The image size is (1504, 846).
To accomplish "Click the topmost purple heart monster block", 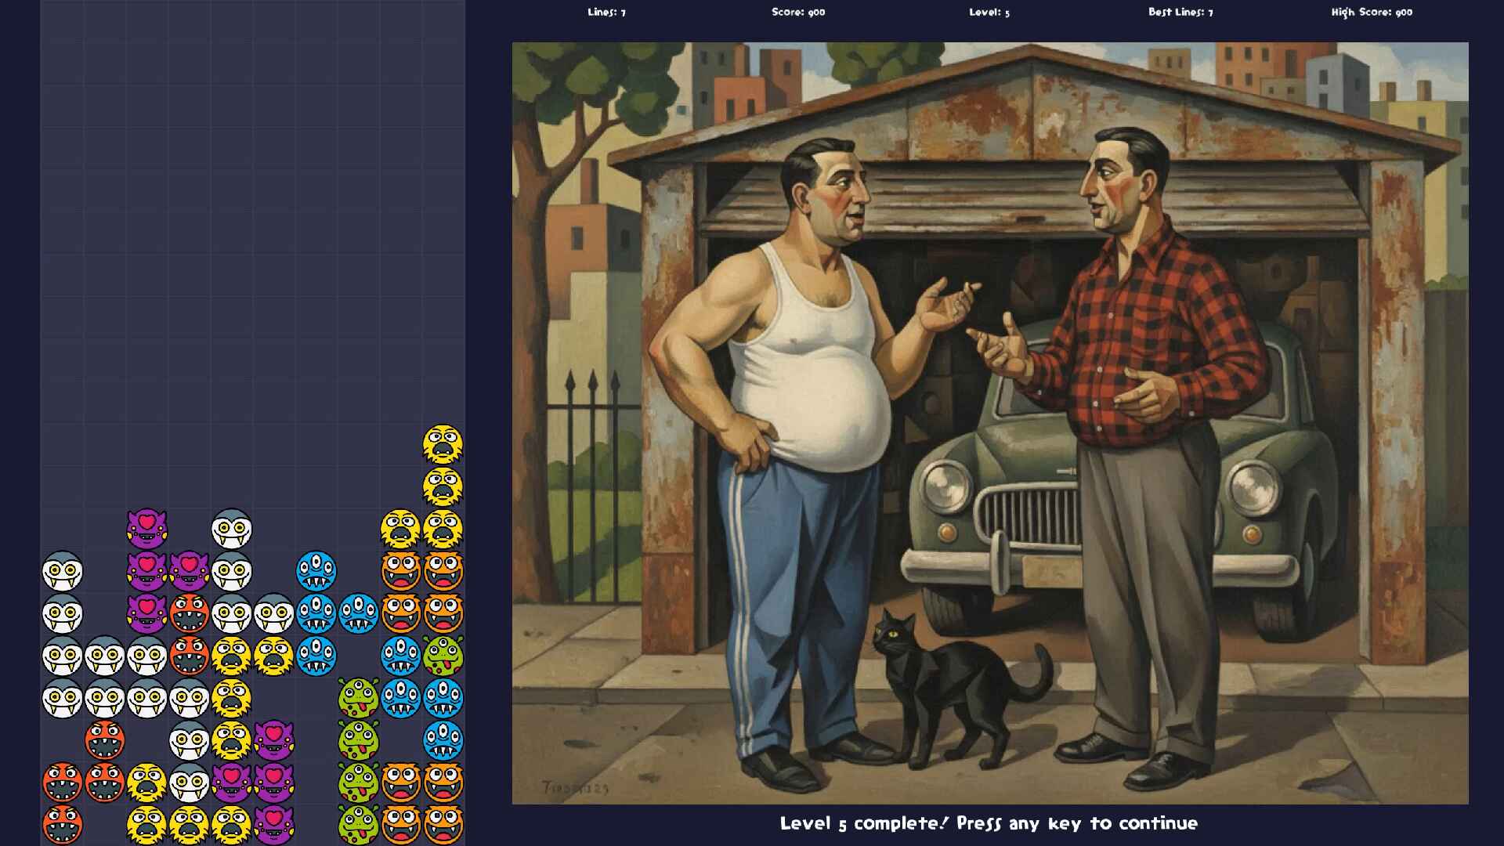I will 146,529.
